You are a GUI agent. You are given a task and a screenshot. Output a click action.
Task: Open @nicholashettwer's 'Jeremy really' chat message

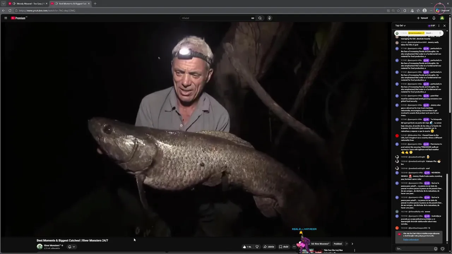[x=418, y=44]
